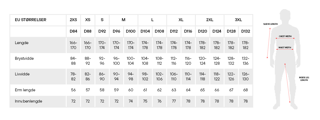This screenshot has height=120, width=320.
Task: Click the Brystvidde row label
Action: pos(24,59)
